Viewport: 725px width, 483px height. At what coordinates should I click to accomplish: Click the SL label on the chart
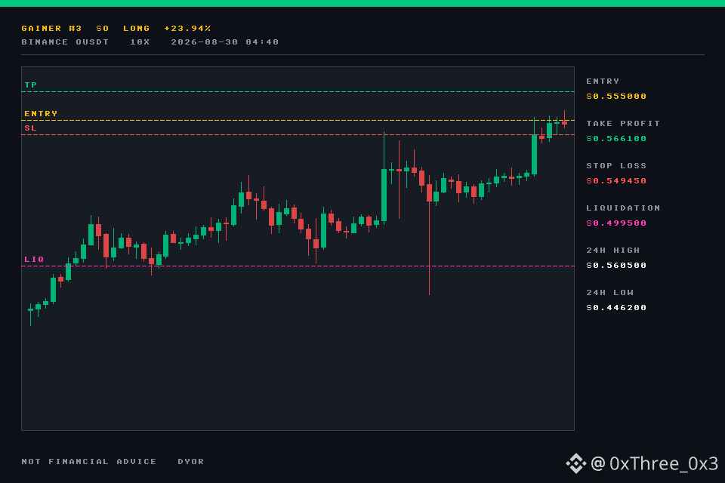coord(30,128)
